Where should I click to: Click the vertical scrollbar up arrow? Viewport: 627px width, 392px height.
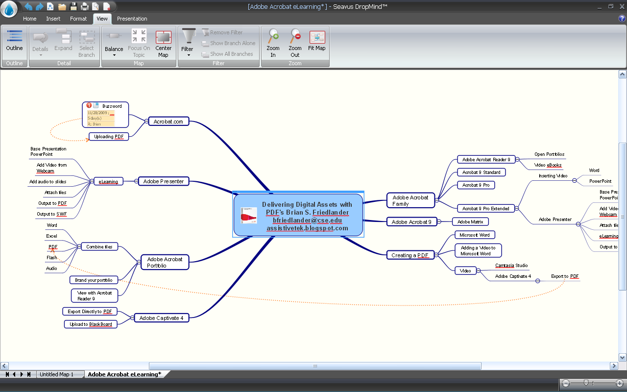623,74
